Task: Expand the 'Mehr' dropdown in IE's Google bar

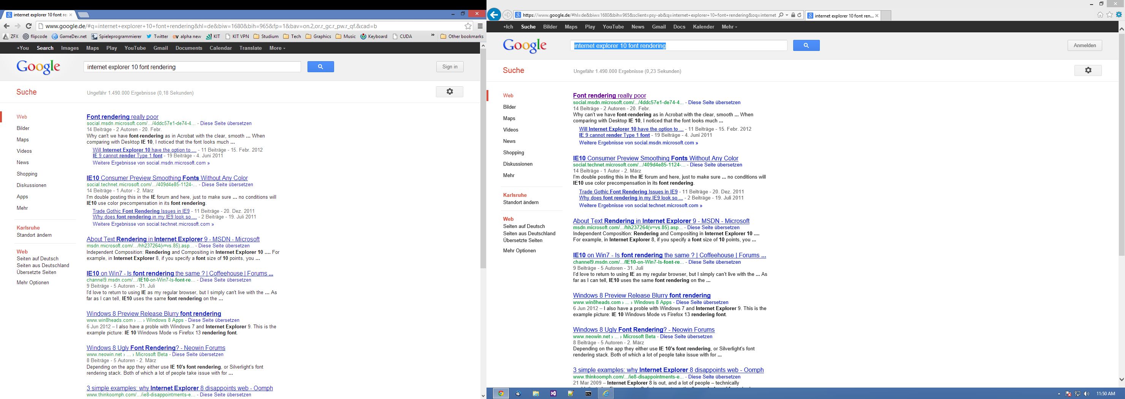Action: click(729, 27)
